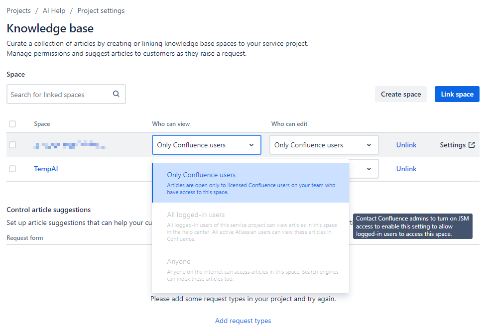Toggle the select-all spaces checkbox
Image resolution: width=491 pixels, height=330 pixels.
point(12,124)
